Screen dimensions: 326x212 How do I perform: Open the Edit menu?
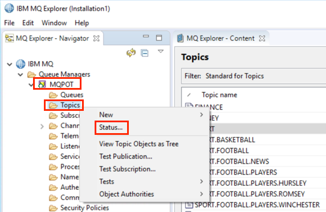pos(28,23)
